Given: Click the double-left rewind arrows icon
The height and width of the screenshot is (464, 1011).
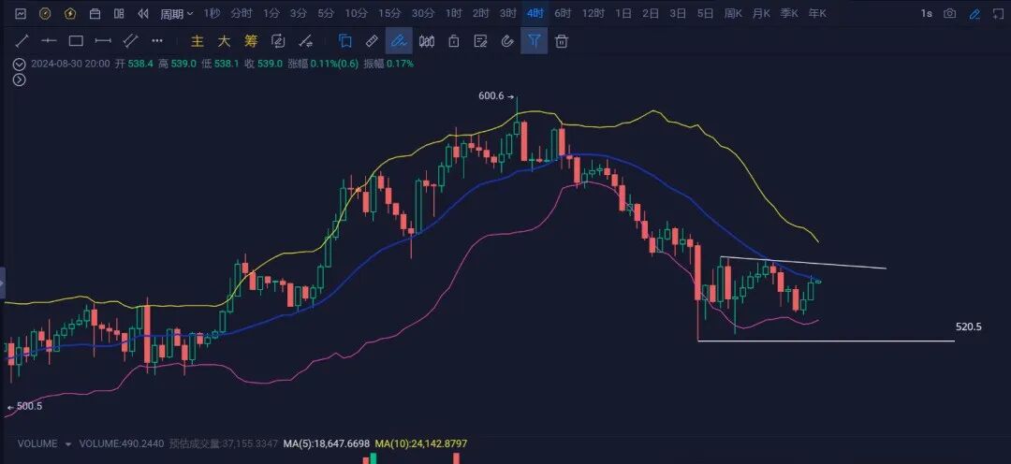Looking at the screenshot, I should click(x=144, y=13).
